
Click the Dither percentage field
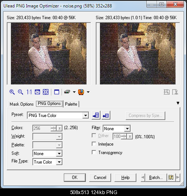pyautogui.click(x=117, y=136)
